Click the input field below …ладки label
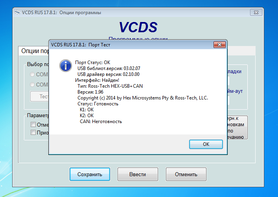Viewport: 278px width, 197px height. [x=228, y=81]
